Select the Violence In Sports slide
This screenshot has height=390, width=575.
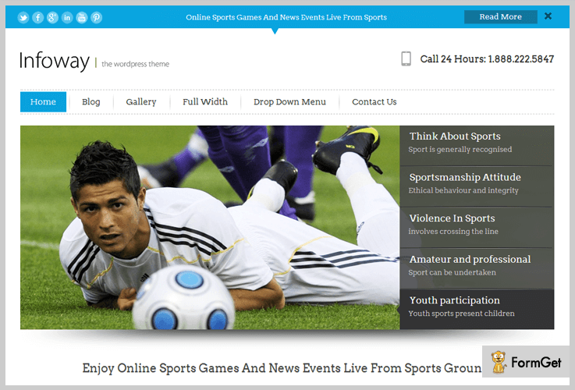pos(477,228)
